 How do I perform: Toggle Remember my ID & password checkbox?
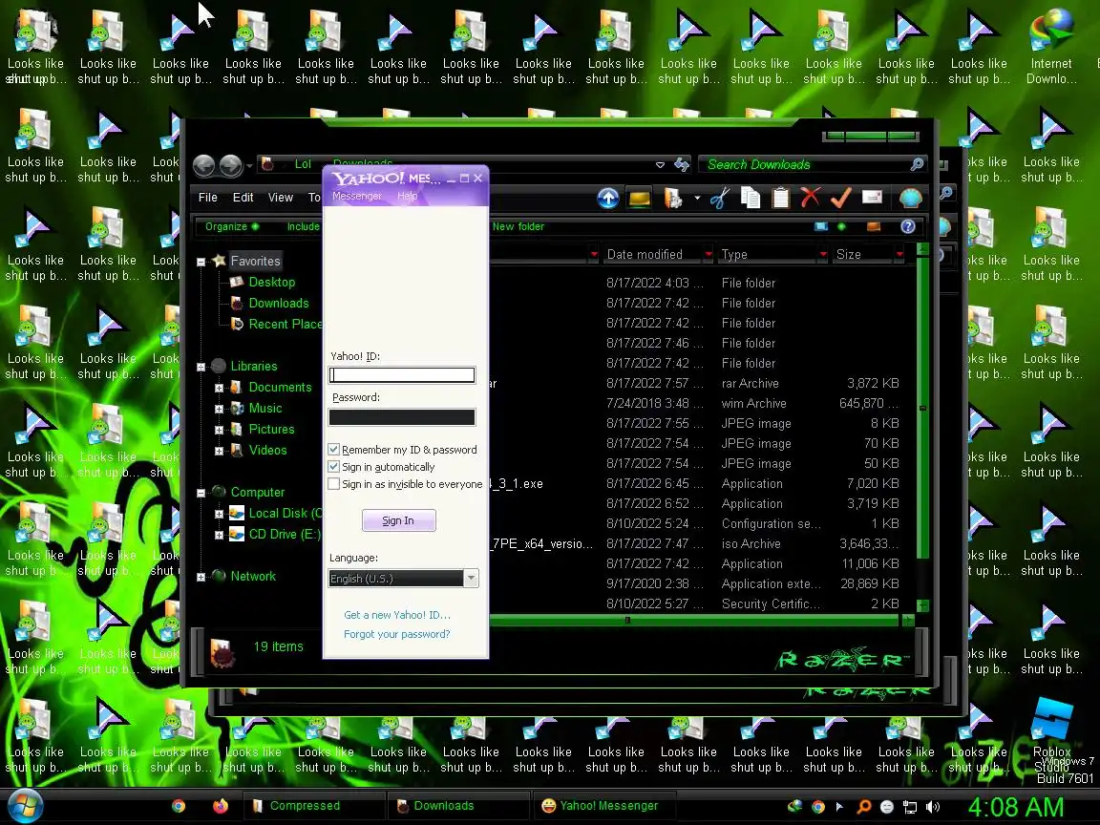(x=334, y=450)
